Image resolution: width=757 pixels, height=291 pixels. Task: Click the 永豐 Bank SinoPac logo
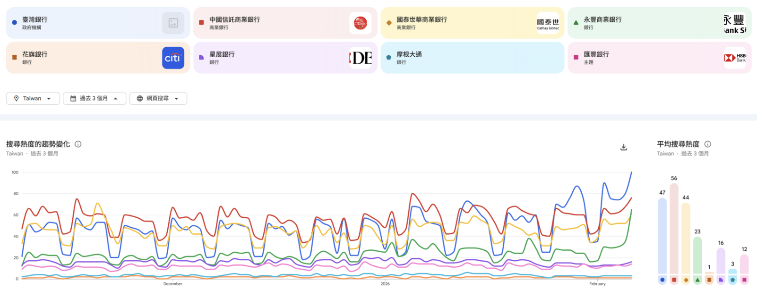click(734, 23)
